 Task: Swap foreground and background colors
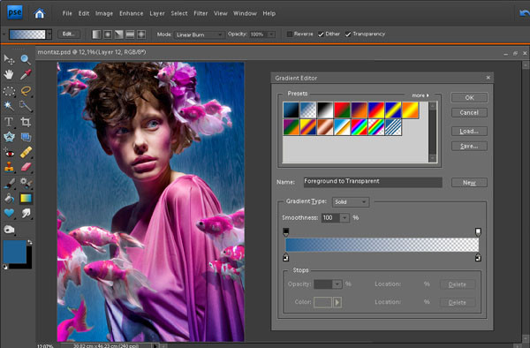pos(29,242)
